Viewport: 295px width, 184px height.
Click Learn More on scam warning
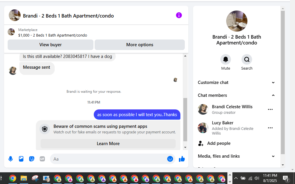[108, 144]
